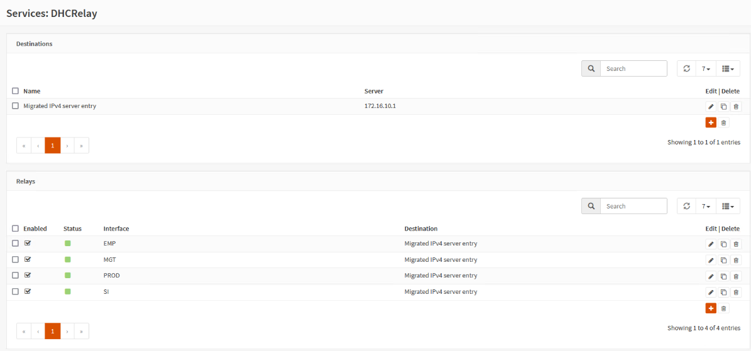Edit the Migrated IPv4 server entry destination
Image resolution: width=751 pixels, height=351 pixels.
(711, 107)
